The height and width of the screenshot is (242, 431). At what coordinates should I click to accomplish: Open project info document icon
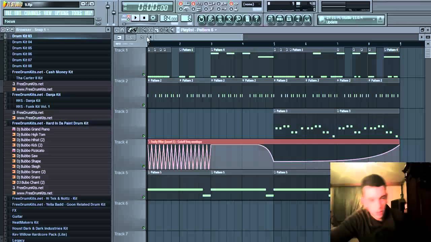[247, 19]
